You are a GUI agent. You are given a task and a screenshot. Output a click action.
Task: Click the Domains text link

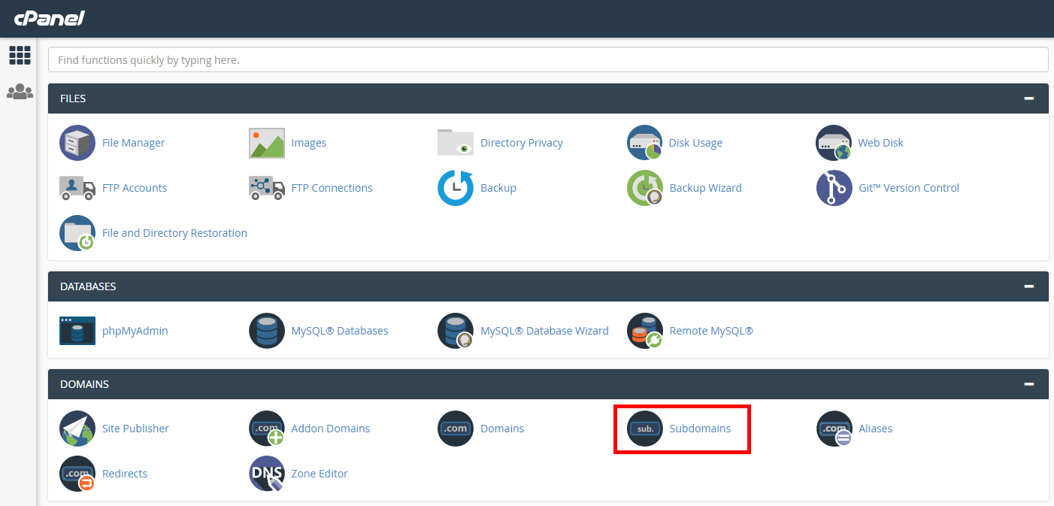click(502, 429)
